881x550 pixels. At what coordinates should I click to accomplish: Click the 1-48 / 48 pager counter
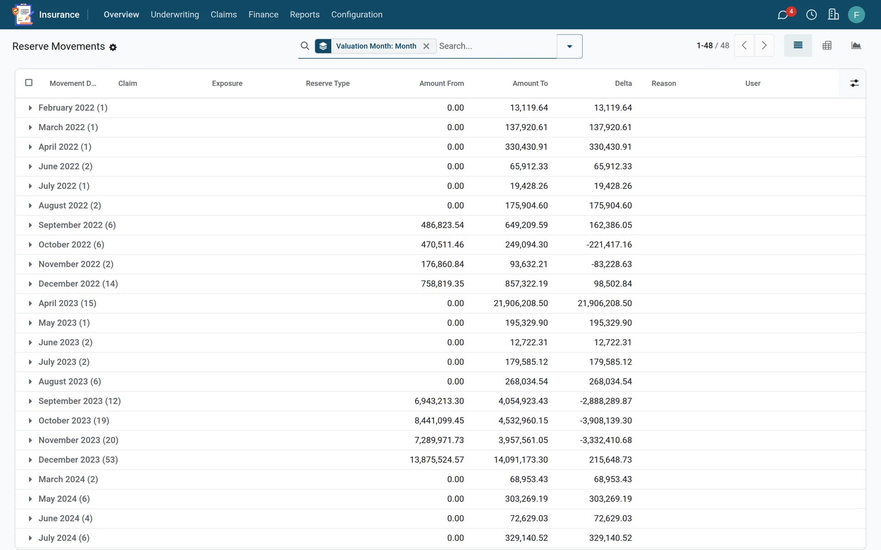coord(713,45)
